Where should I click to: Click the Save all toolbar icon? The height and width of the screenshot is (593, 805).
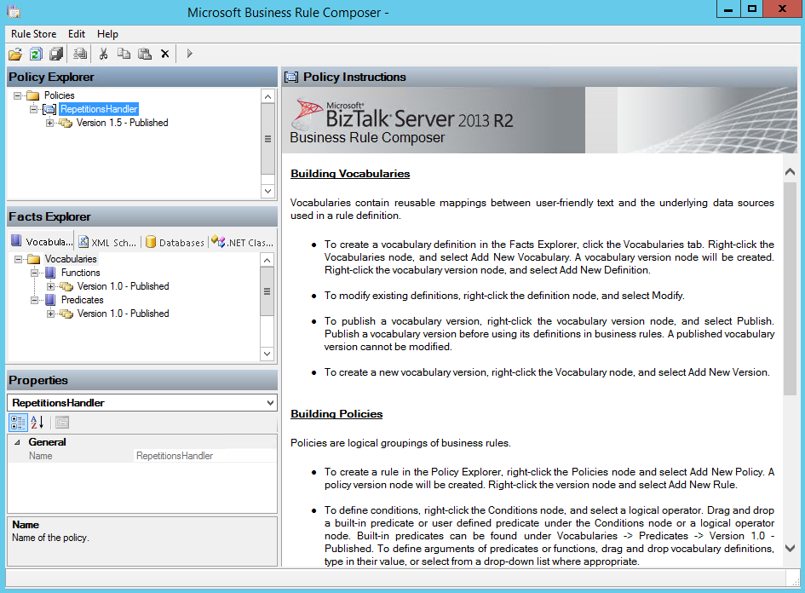(56, 54)
